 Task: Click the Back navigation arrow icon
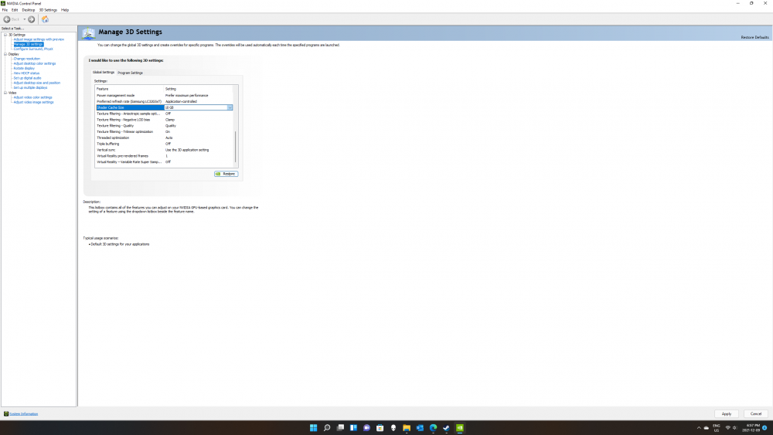coord(7,19)
